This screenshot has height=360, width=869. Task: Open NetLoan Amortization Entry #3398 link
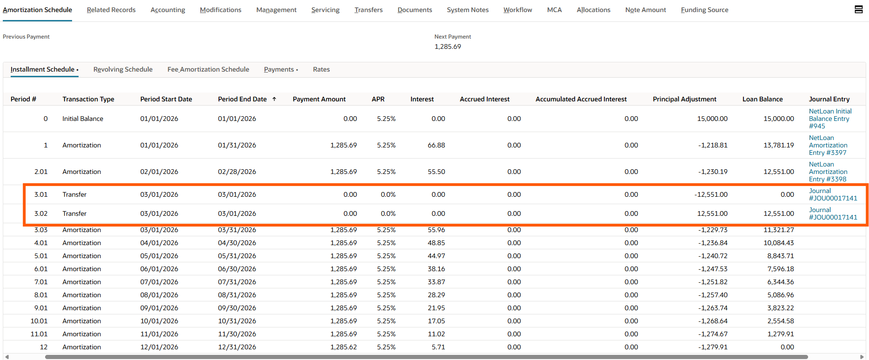[828, 172]
